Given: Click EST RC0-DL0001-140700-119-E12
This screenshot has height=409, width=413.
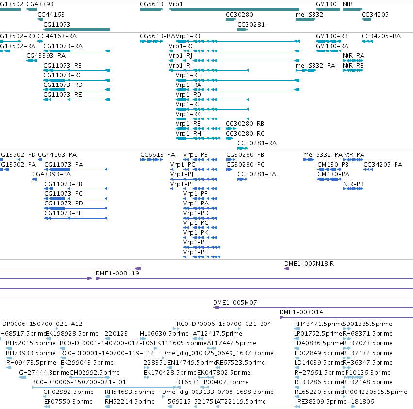Looking at the screenshot, I should [107, 353].
